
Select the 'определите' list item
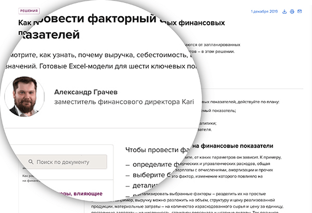coord(156,166)
